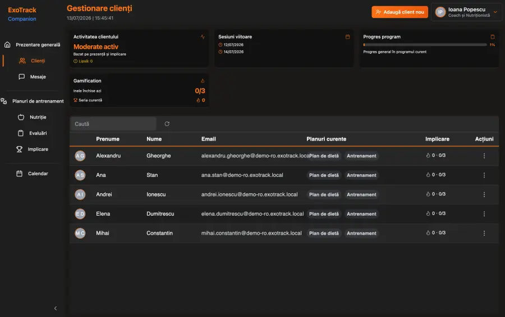Open Prezentare generală home icon
The image size is (505, 317).
7,45
